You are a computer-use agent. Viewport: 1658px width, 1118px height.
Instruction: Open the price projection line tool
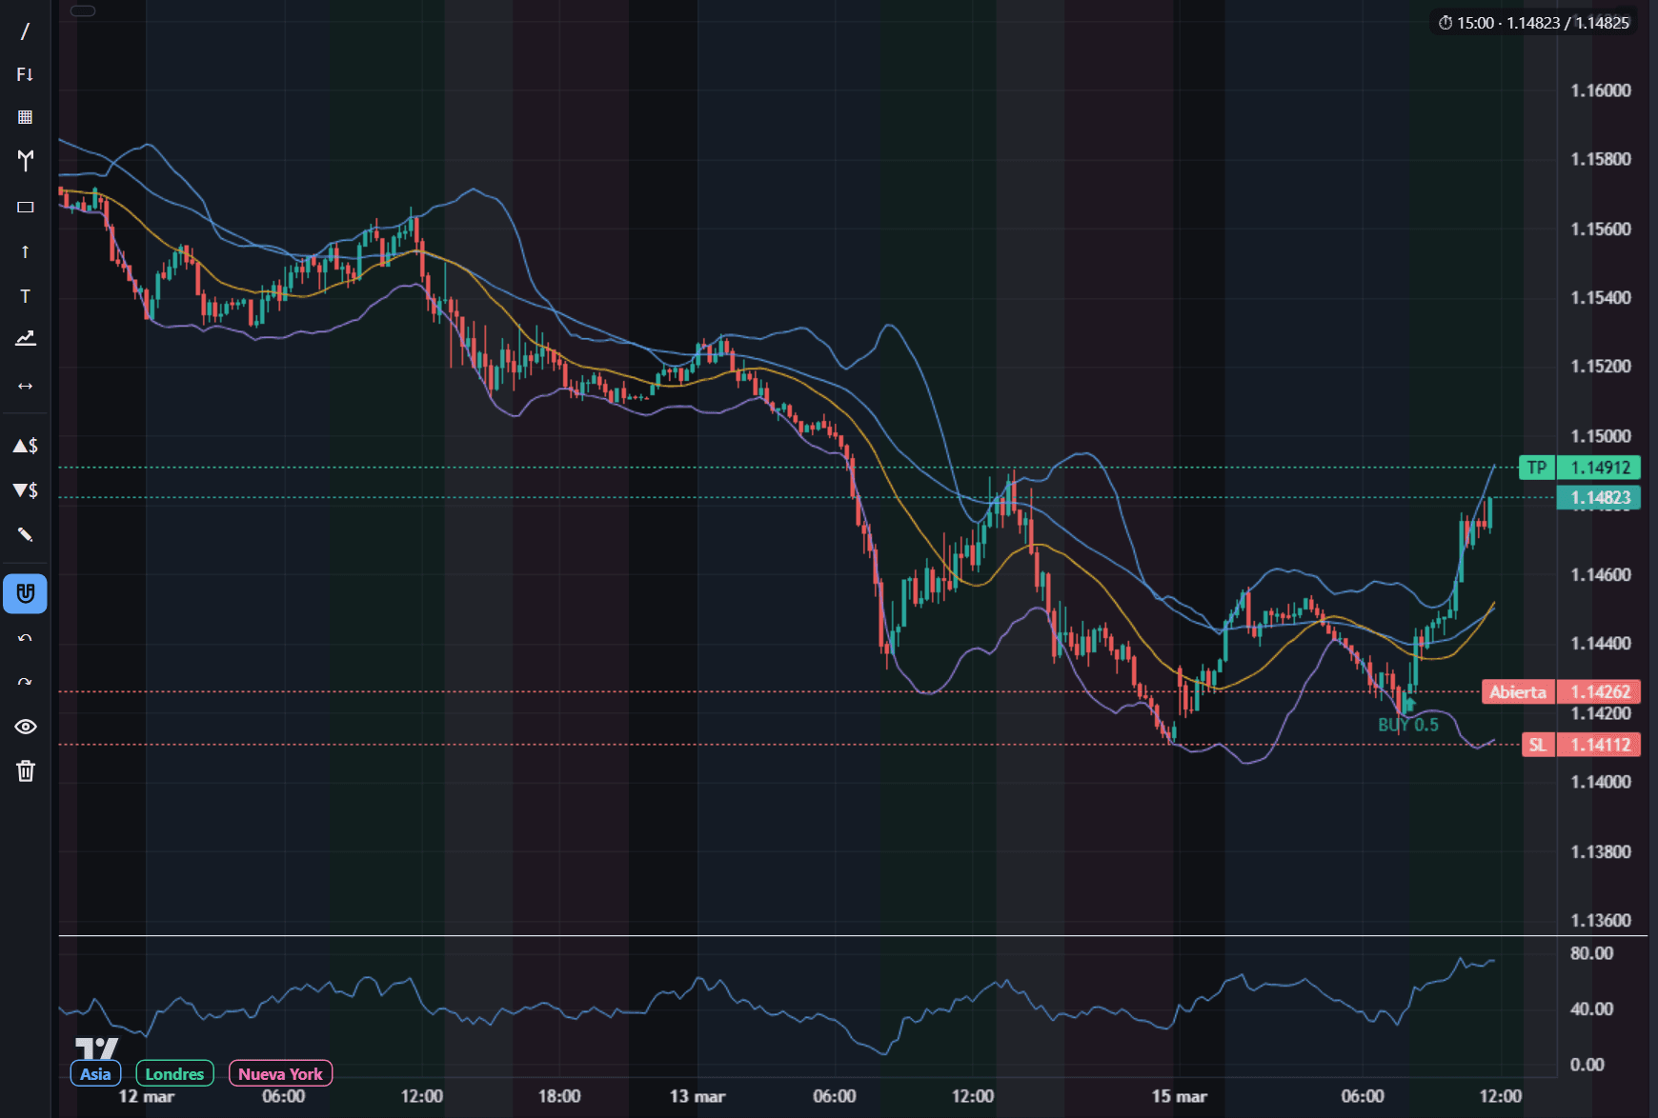pos(25,339)
